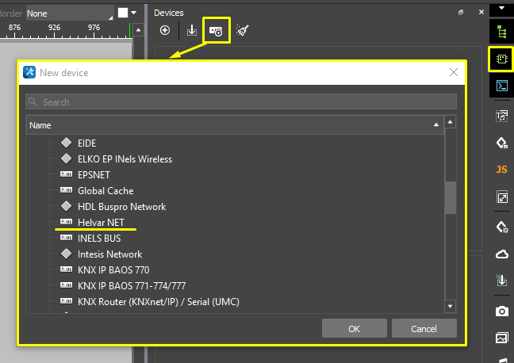Choose Global Cache in the list

(x=105, y=191)
